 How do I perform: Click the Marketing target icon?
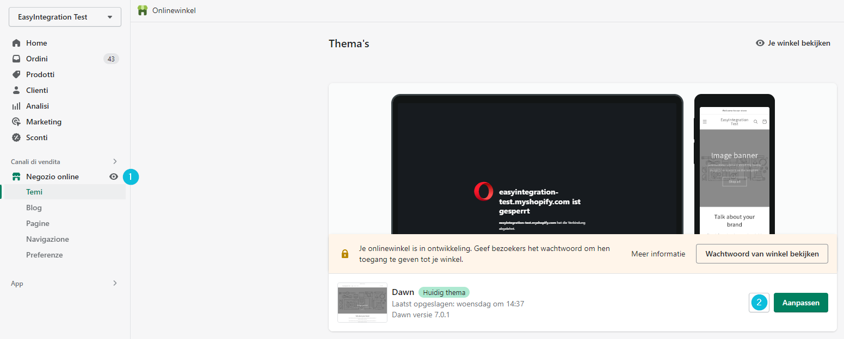click(x=16, y=122)
